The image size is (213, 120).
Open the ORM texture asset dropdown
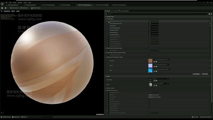(x=162, y=69)
